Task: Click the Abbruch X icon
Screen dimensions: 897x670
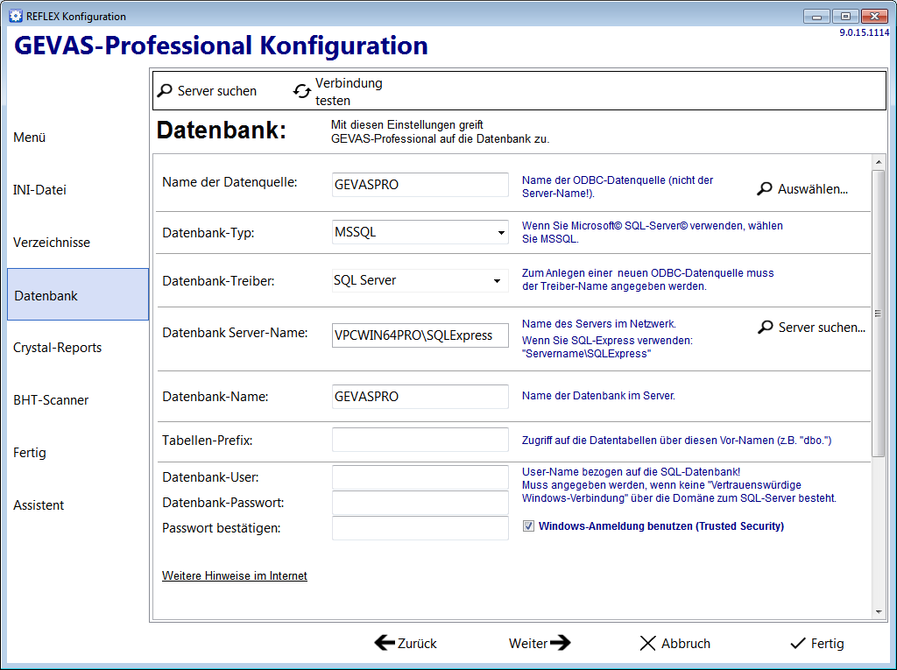Action: pyautogui.click(x=647, y=643)
